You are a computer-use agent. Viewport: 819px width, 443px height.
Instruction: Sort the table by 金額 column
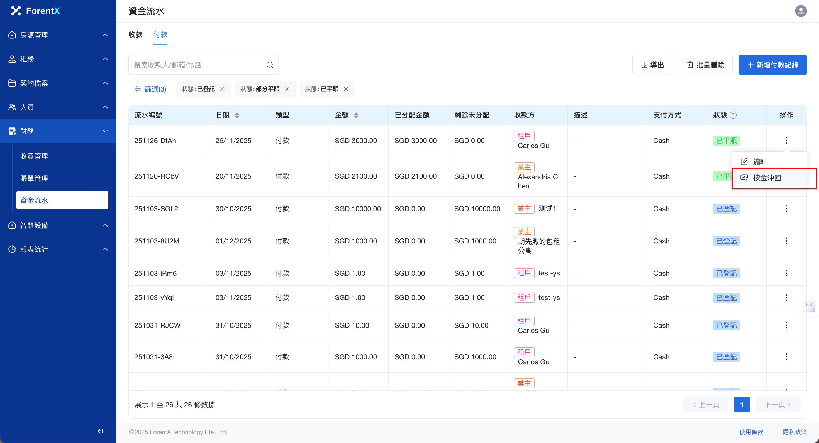pos(356,115)
